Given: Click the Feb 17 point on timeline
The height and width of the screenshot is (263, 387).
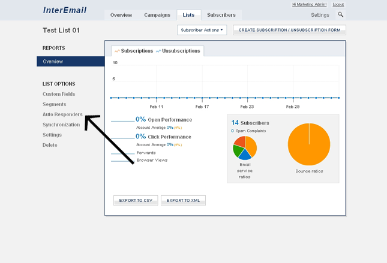Looking at the screenshot, I should click(x=202, y=98).
